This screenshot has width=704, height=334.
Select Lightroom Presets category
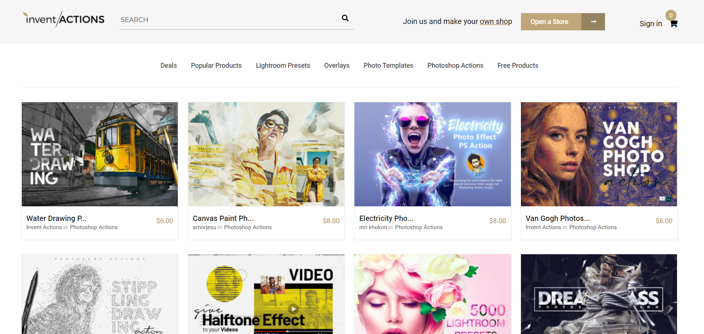tap(283, 66)
